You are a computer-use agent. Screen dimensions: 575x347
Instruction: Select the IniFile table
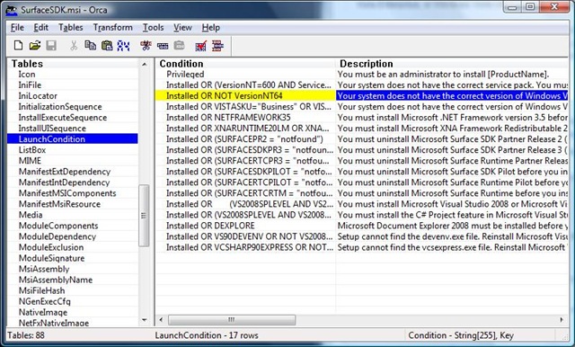pyautogui.click(x=30, y=85)
